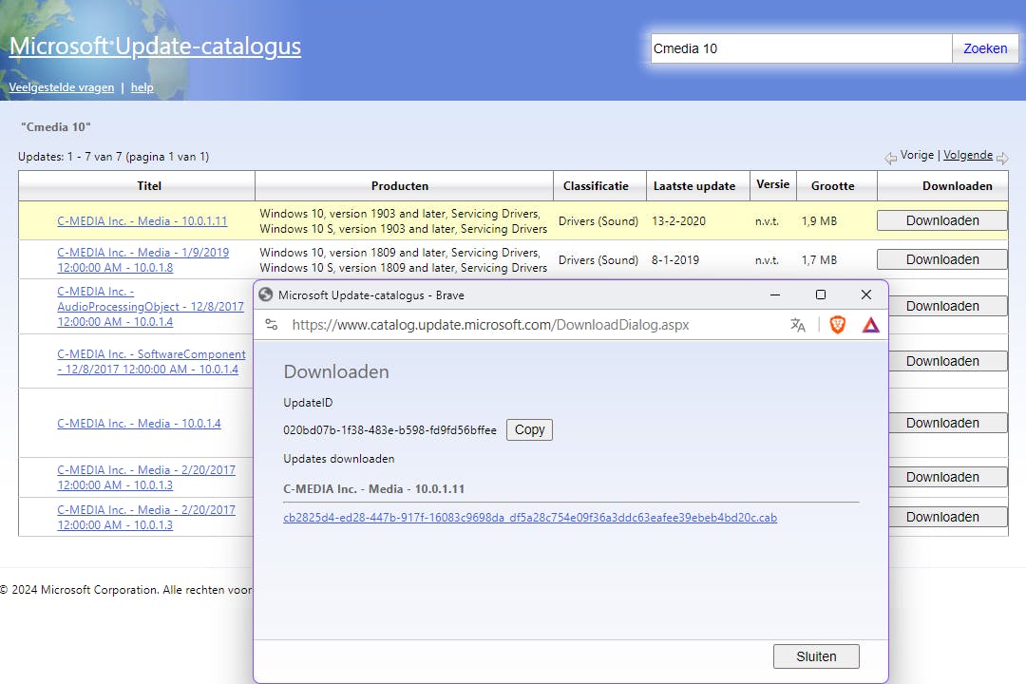Viewport: 1026px width, 684px height.
Task: Click the popup address bar URL
Action: (x=491, y=325)
